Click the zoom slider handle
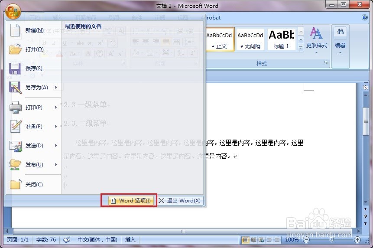Image resolution: width=373 pixels, height=248 pixels. (331, 240)
